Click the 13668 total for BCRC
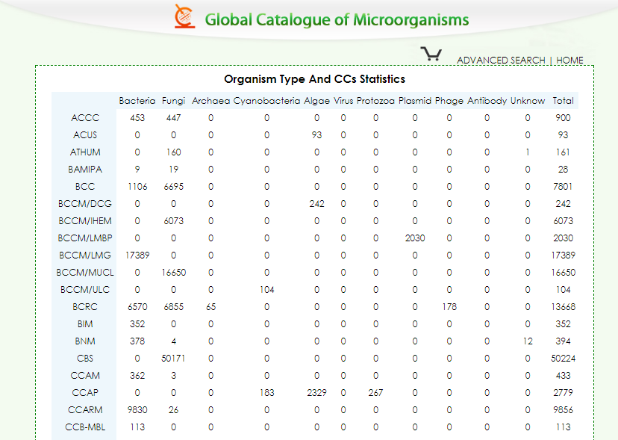The image size is (618, 440). (564, 306)
